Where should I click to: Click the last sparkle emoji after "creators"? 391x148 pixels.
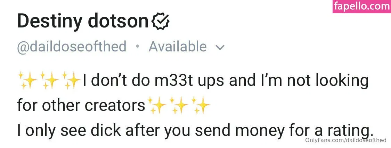pyautogui.click(x=201, y=105)
